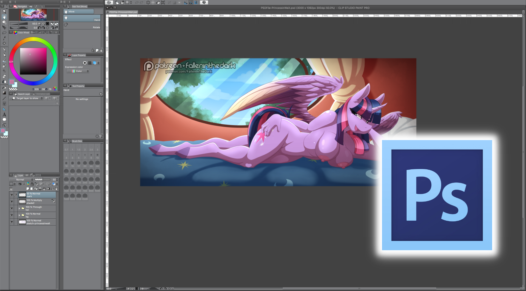Pick the 2000 brush size preset
Screen dimensions: 526x291
(x=85, y=197)
